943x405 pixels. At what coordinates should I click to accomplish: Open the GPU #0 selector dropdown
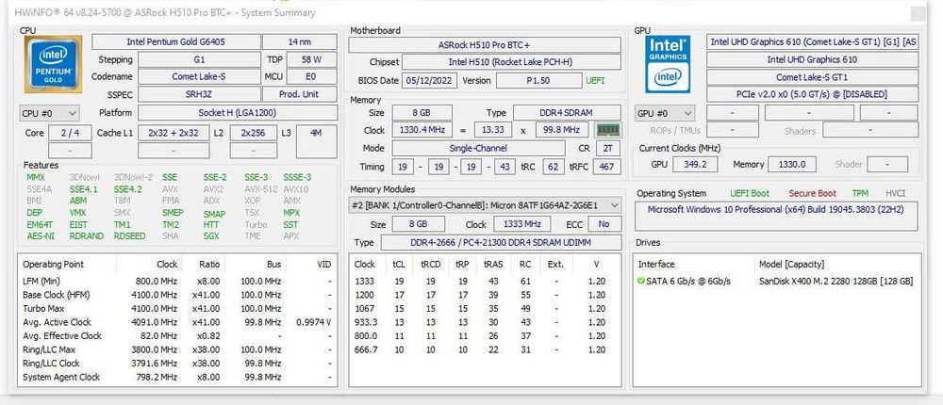[x=665, y=113]
